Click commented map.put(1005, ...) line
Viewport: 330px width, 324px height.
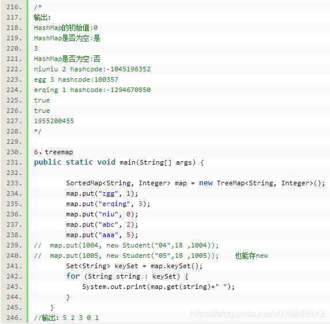click(x=126, y=256)
